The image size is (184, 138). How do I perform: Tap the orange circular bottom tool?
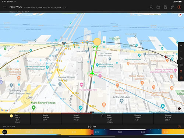tap(181, 78)
